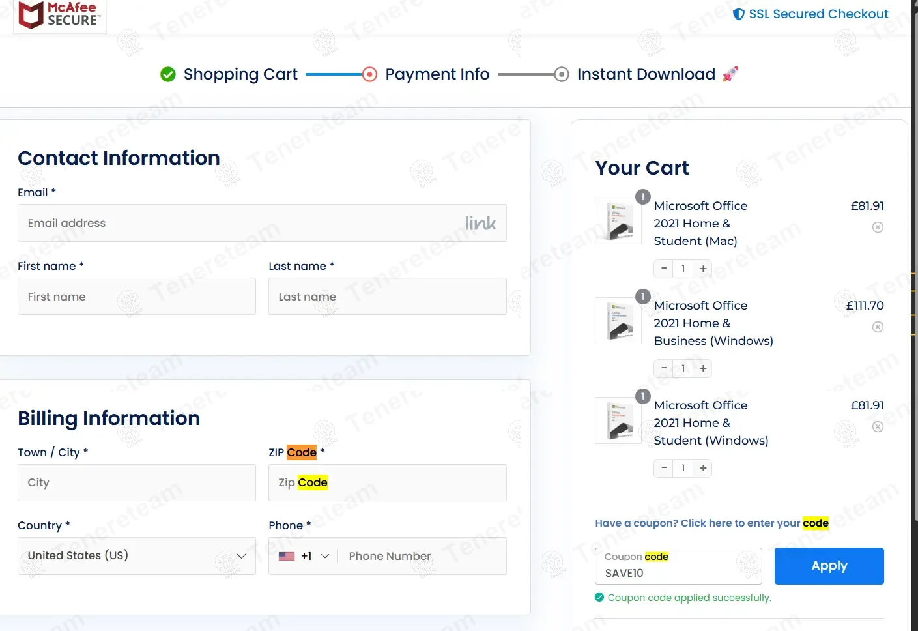Viewport: 918px width, 631px height.
Task: Click the Office Home & Business product thumbnail
Action: click(x=618, y=321)
